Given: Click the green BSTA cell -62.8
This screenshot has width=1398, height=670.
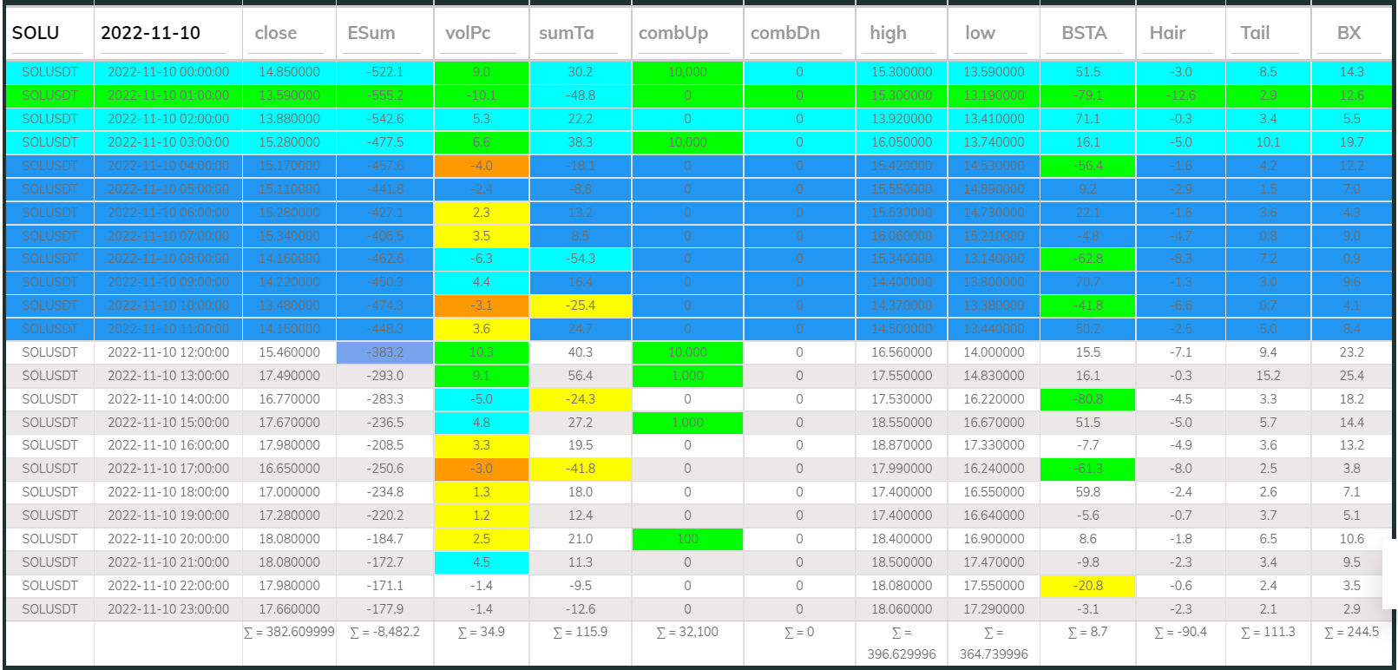Looking at the screenshot, I should point(1088,259).
